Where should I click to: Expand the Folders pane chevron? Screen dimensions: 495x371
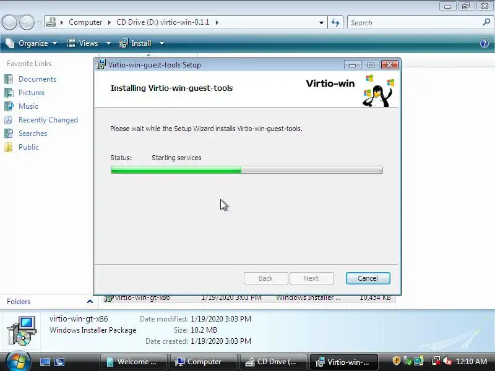[x=90, y=302]
